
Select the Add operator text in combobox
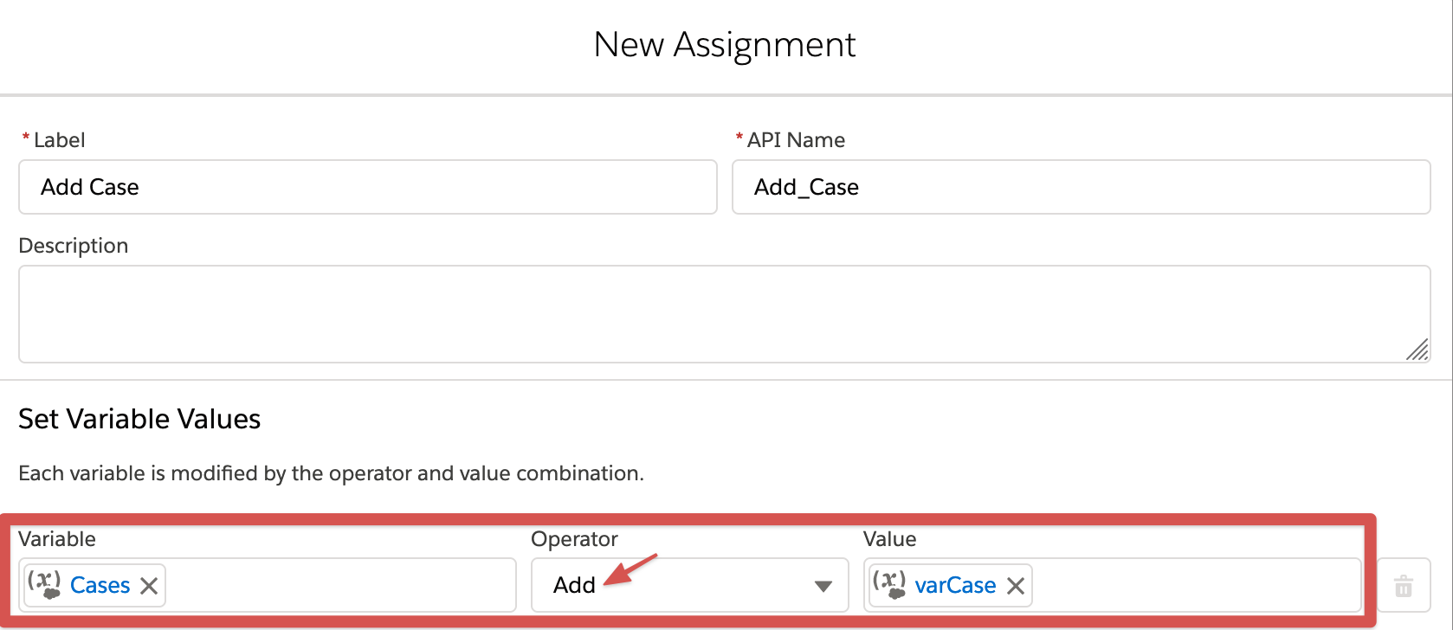pyautogui.click(x=574, y=586)
